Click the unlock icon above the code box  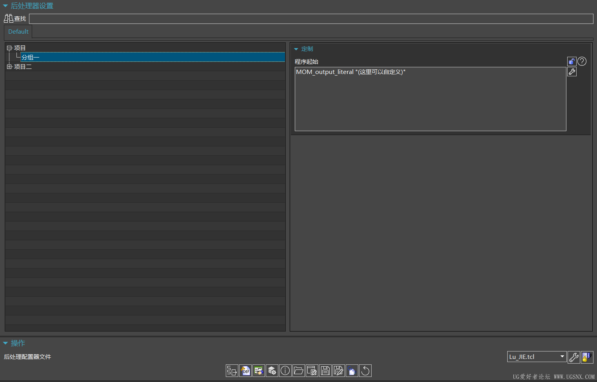point(572,61)
